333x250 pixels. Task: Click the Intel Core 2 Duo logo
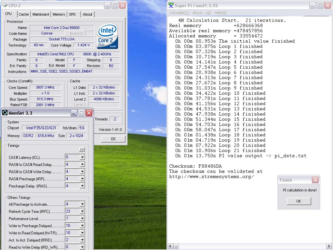click(107, 36)
